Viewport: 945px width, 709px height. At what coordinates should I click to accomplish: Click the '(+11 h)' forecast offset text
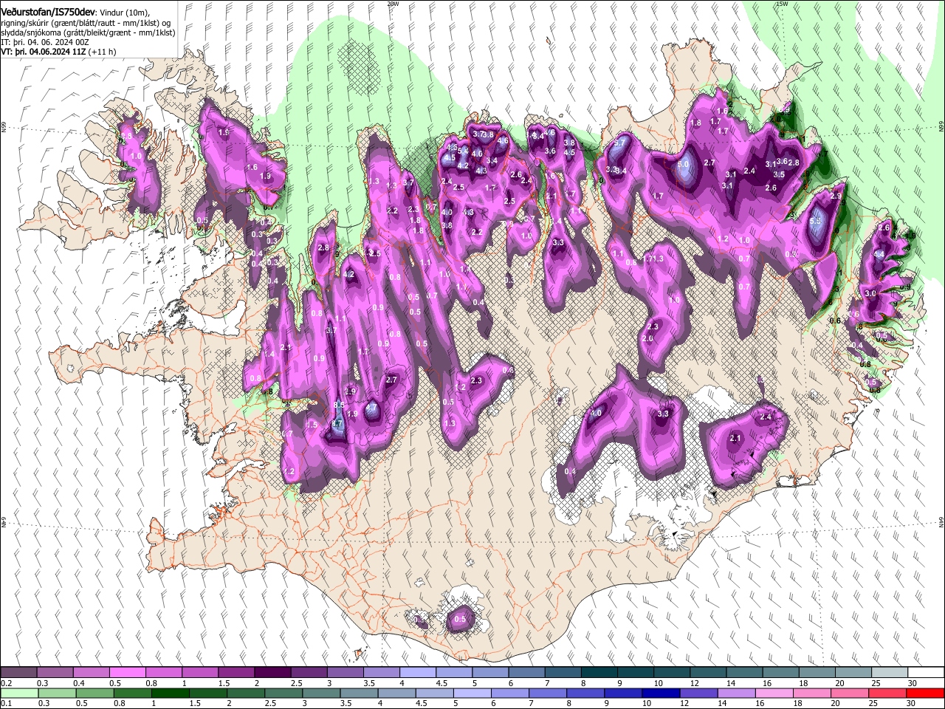(103, 52)
